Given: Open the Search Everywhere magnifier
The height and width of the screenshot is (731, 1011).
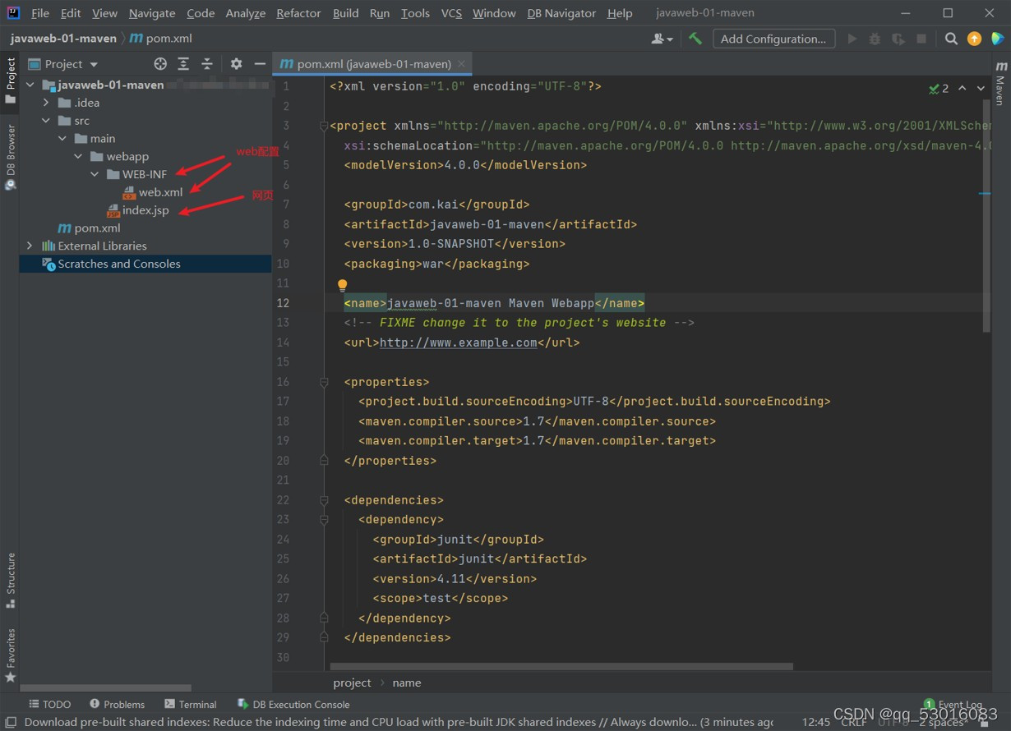Looking at the screenshot, I should [951, 39].
